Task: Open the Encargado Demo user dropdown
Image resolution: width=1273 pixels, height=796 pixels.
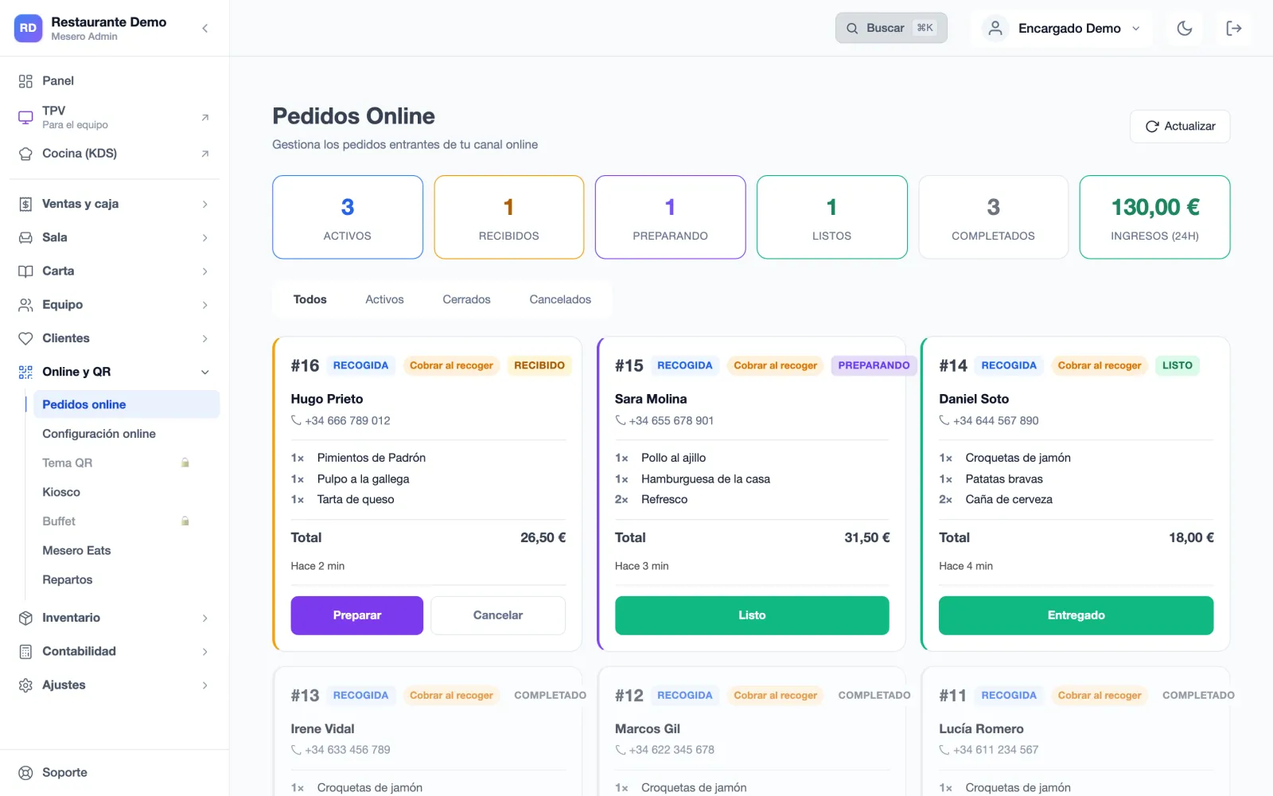Action: 1062,29
